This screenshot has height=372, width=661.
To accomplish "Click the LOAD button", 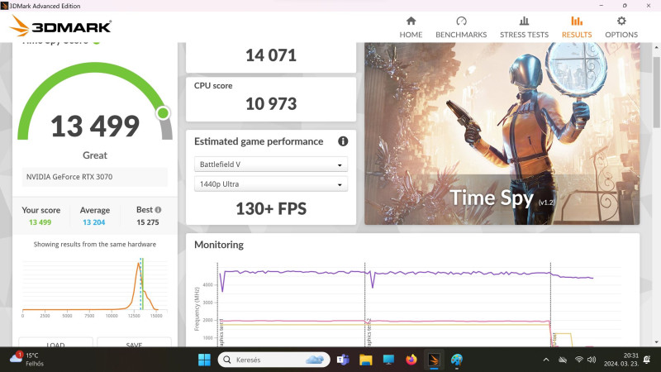I will tap(55, 342).
